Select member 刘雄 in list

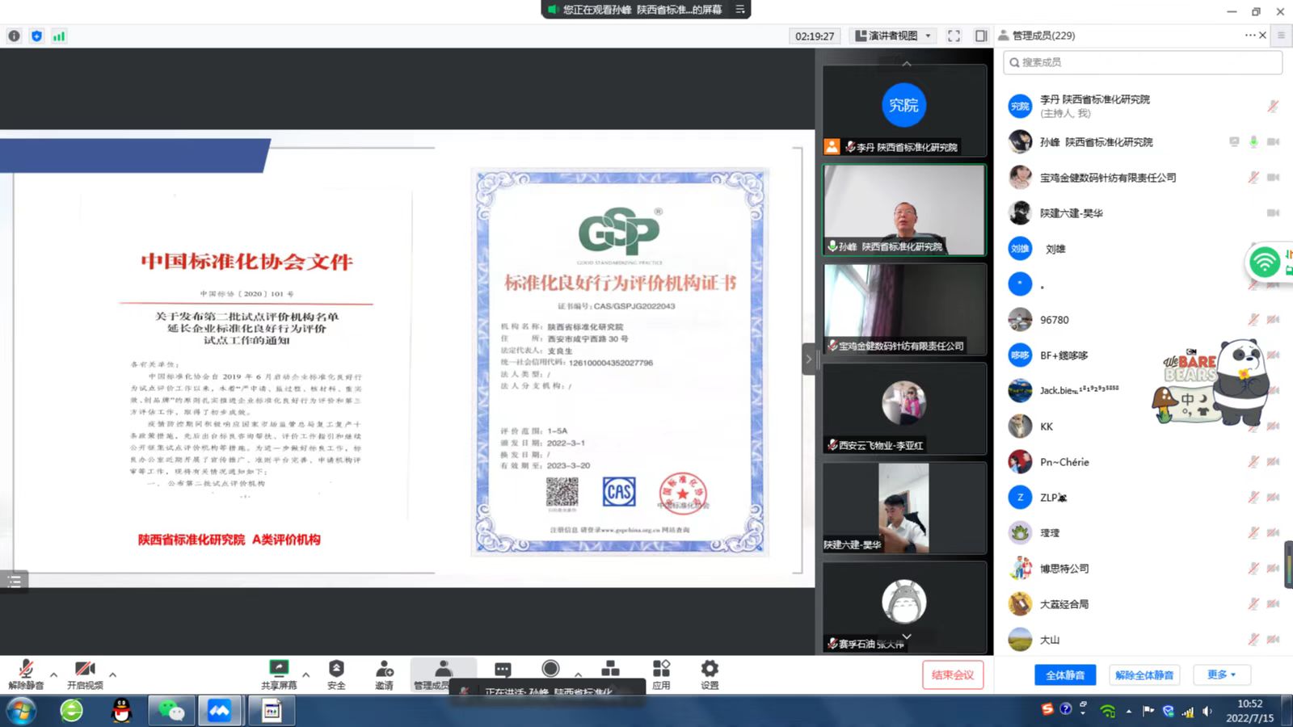[x=1142, y=249]
